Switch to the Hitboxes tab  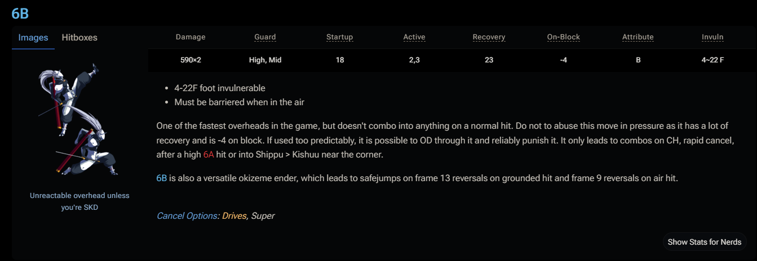(x=79, y=38)
